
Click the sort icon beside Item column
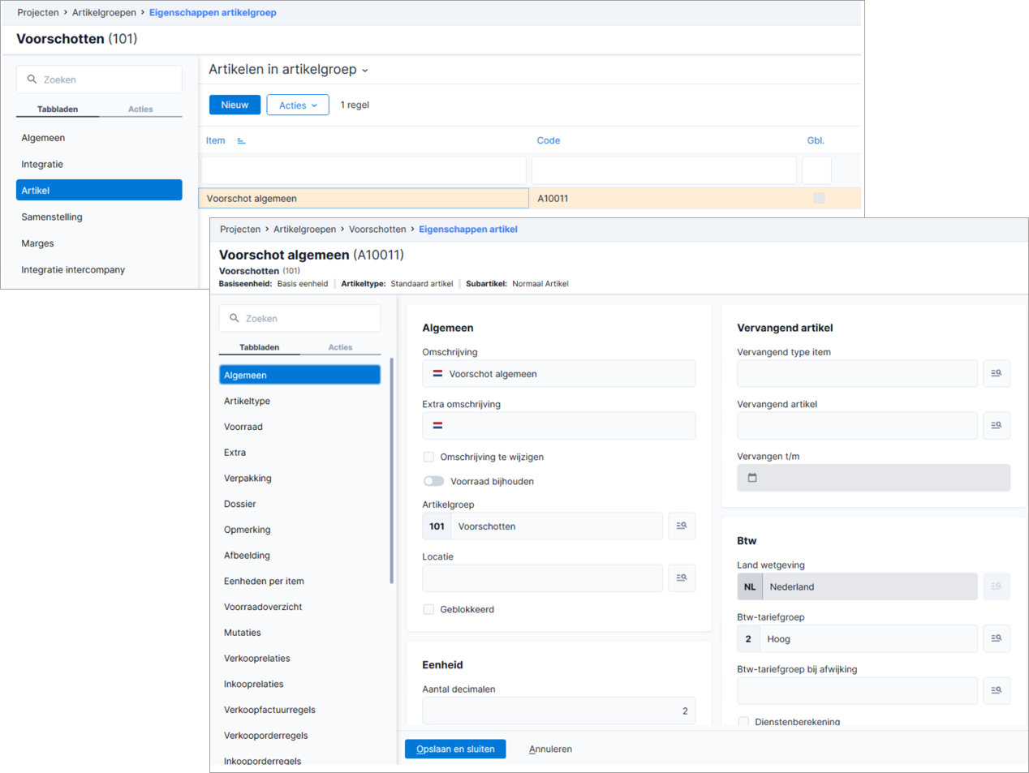(241, 141)
